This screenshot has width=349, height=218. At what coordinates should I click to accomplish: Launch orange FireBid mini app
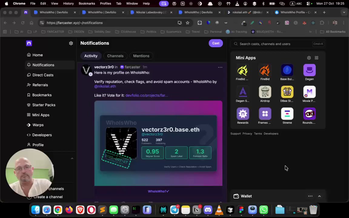tap(265, 72)
